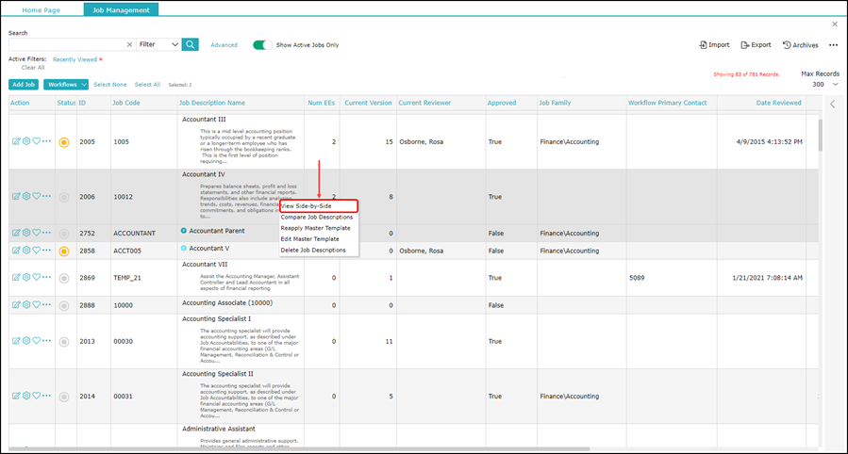Click the Add Job button
The image size is (848, 454).
tap(24, 85)
